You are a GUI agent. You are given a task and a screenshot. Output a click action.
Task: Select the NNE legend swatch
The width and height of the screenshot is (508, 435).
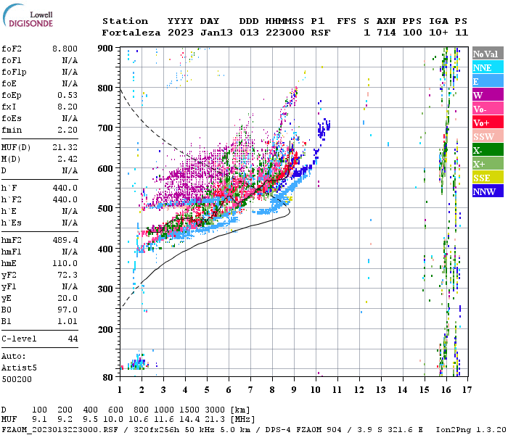[488, 67]
